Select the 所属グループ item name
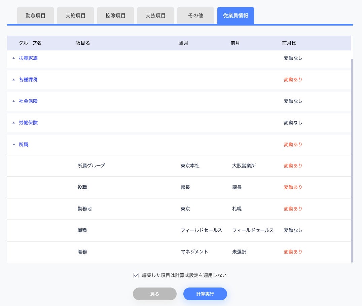 (91, 166)
